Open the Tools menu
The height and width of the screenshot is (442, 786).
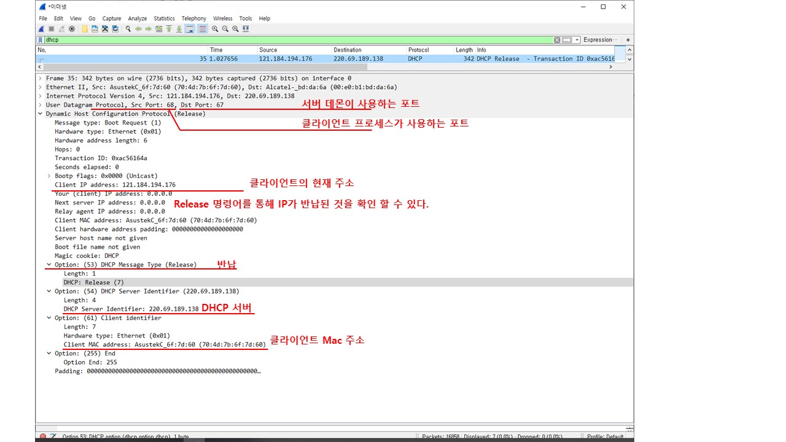(x=246, y=18)
